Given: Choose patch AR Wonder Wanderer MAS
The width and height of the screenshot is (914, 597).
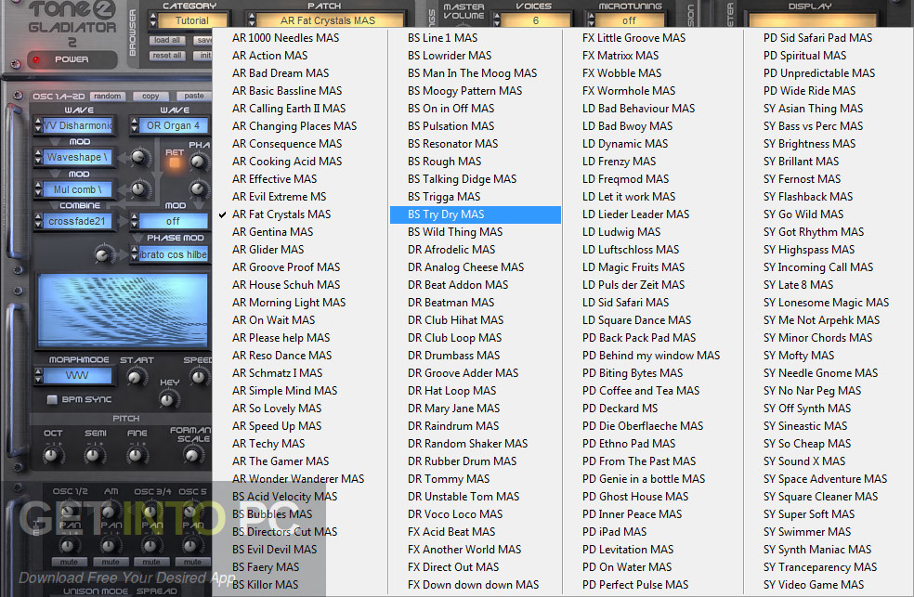Looking at the screenshot, I should 300,479.
